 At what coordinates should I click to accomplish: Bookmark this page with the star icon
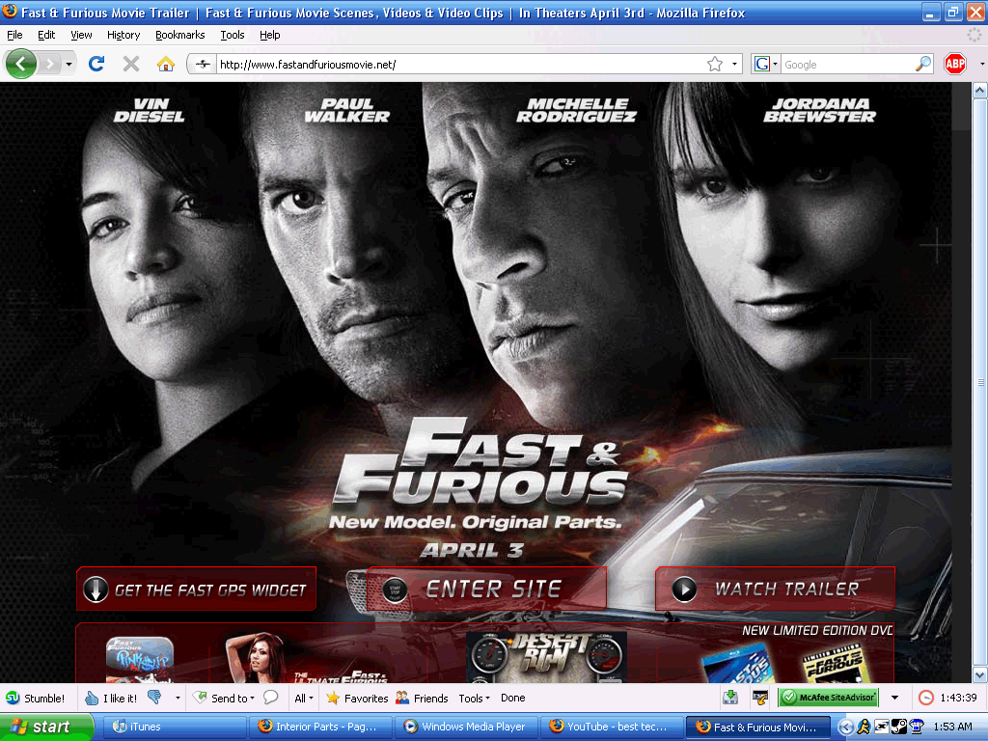pos(715,65)
